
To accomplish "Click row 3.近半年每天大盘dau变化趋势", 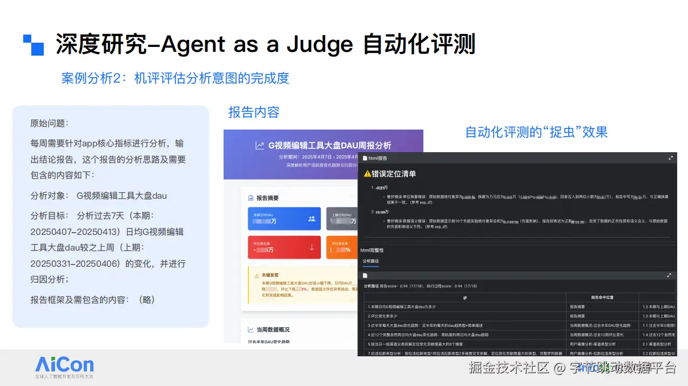I will coord(465,325).
